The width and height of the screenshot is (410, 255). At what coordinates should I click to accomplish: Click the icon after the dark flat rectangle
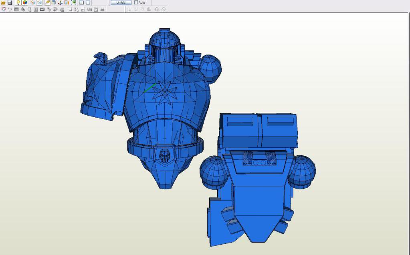(x=49, y=9)
